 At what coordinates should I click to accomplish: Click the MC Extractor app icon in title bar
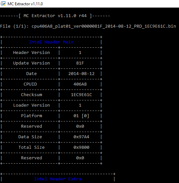point(3,4)
